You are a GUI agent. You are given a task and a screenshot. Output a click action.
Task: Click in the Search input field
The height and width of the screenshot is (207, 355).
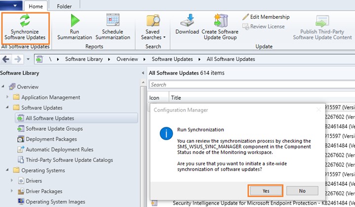(252, 85)
